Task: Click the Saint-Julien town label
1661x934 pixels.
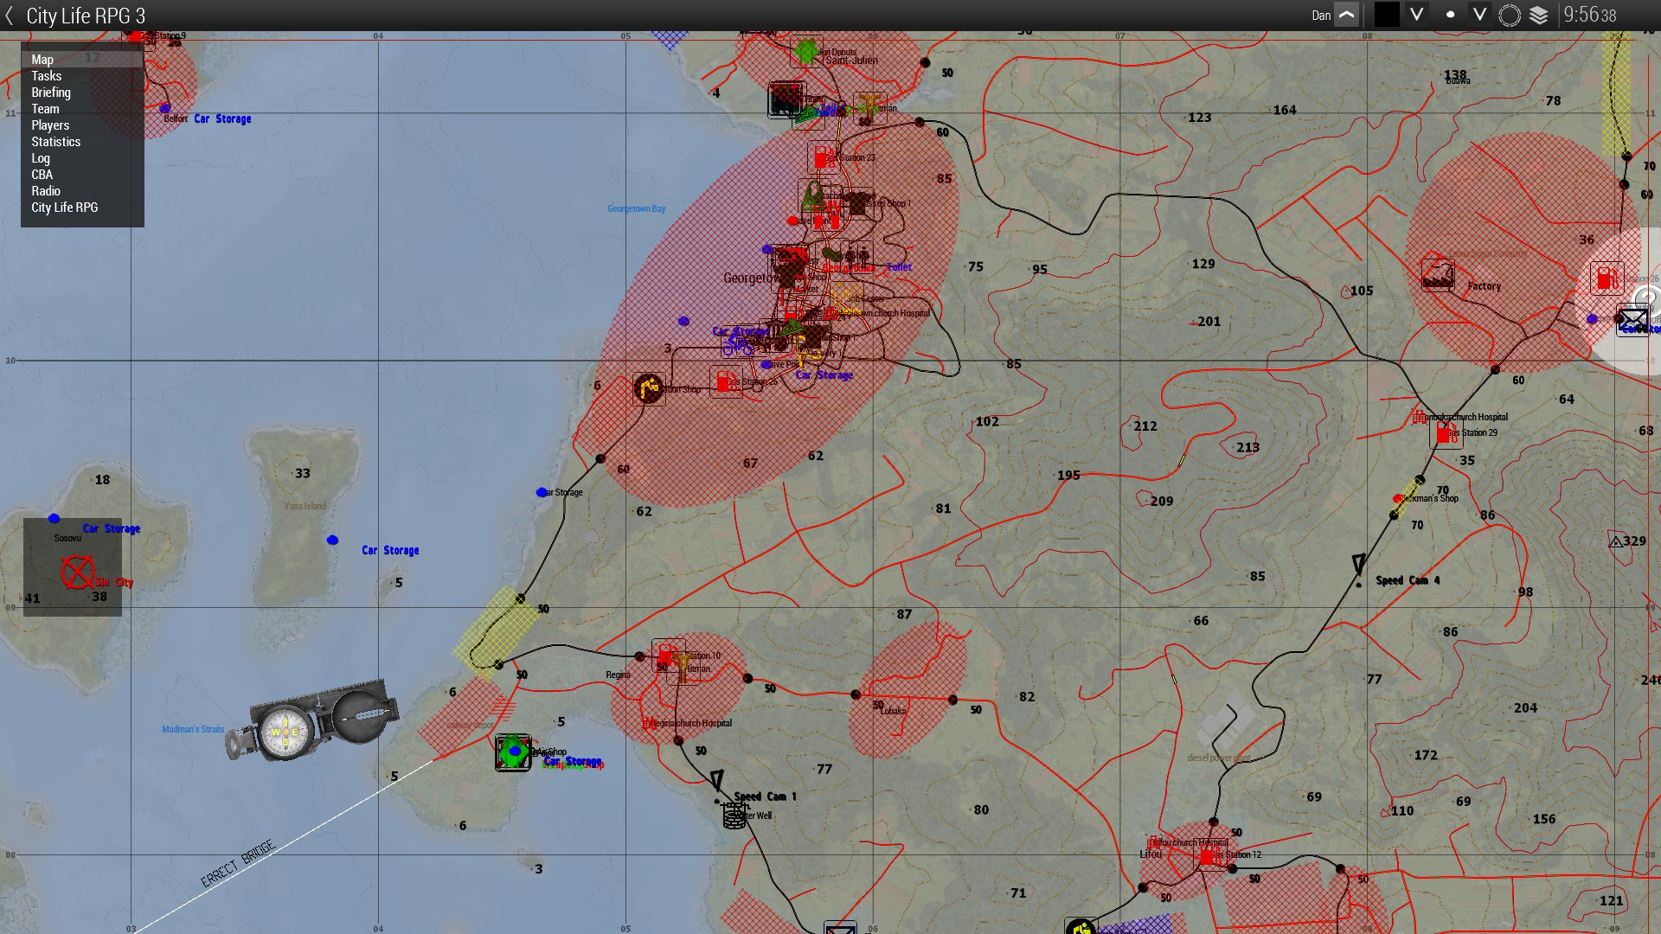Action: [x=851, y=61]
